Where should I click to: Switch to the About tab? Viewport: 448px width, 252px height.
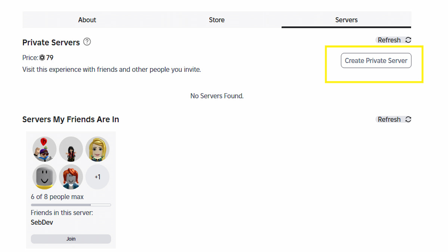click(87, 20)
